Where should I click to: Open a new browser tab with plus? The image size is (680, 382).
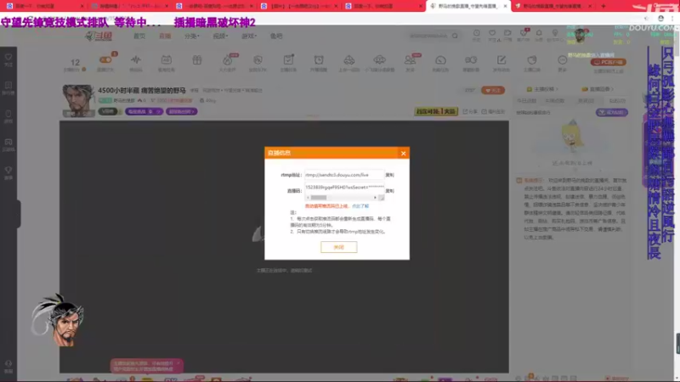603,6
